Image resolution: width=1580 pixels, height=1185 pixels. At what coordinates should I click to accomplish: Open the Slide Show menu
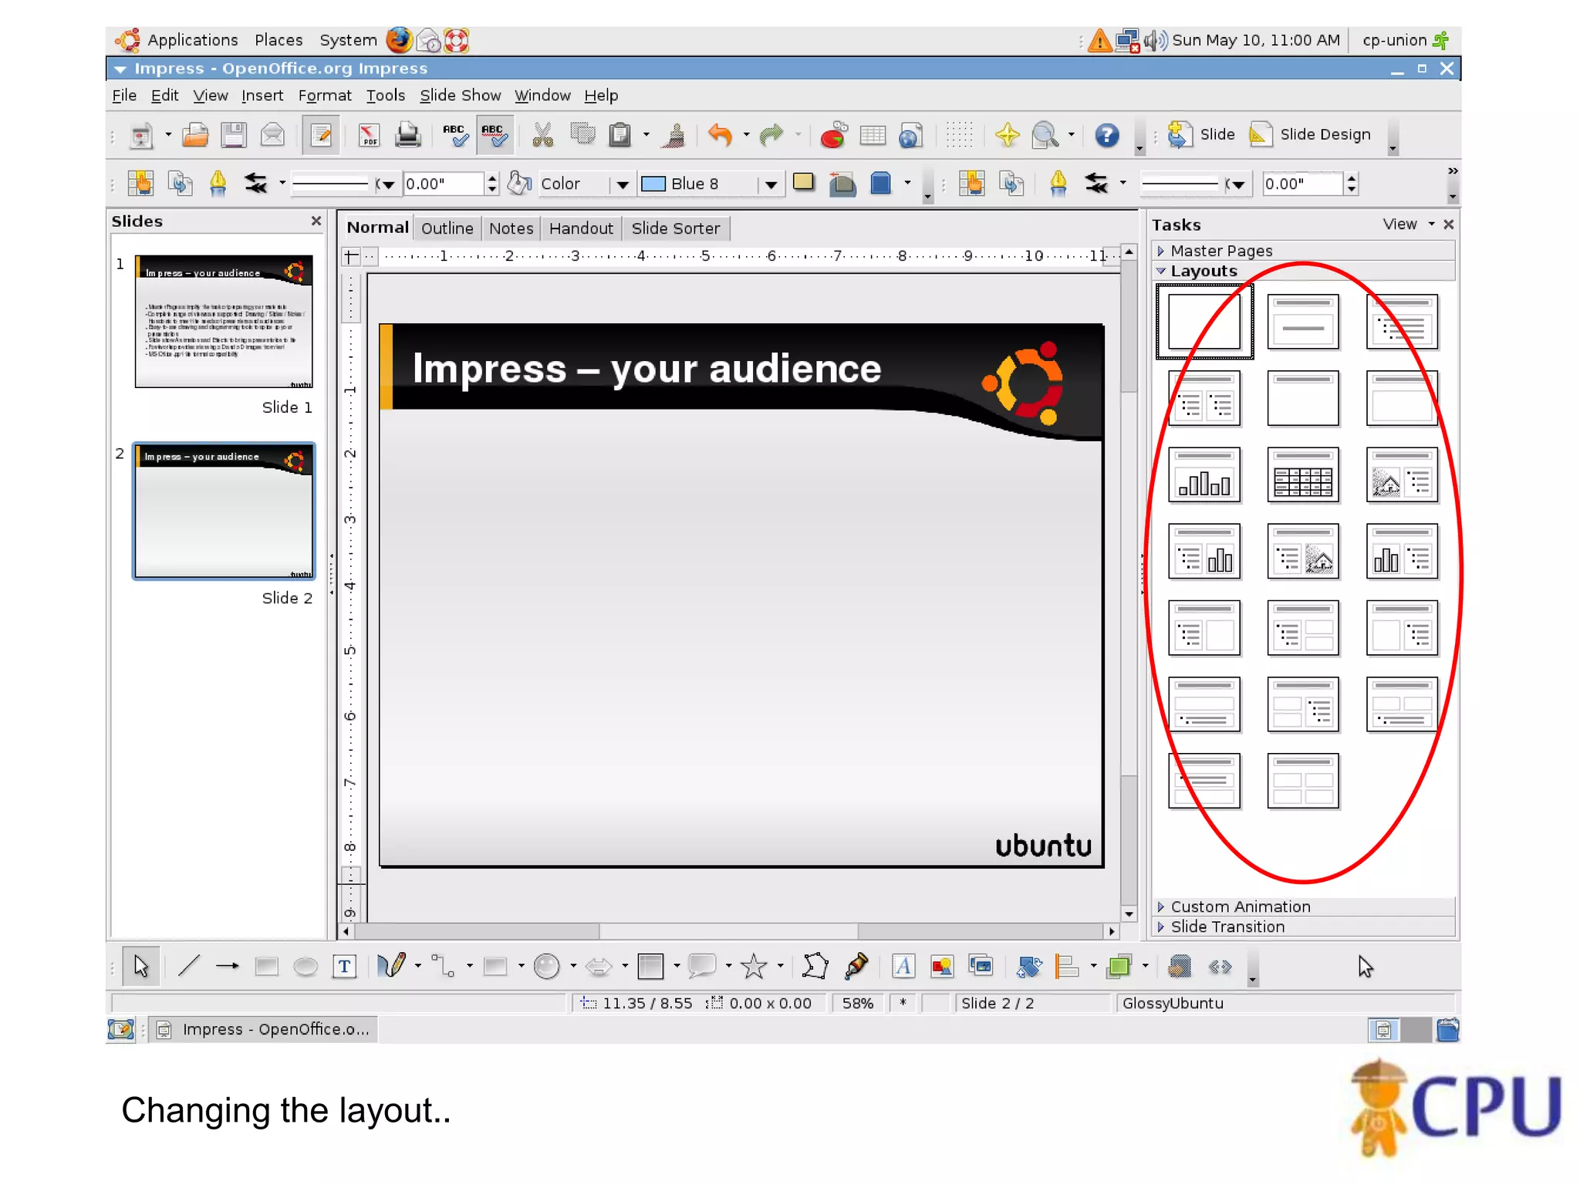pyautogui.click(x=460, y=96)
